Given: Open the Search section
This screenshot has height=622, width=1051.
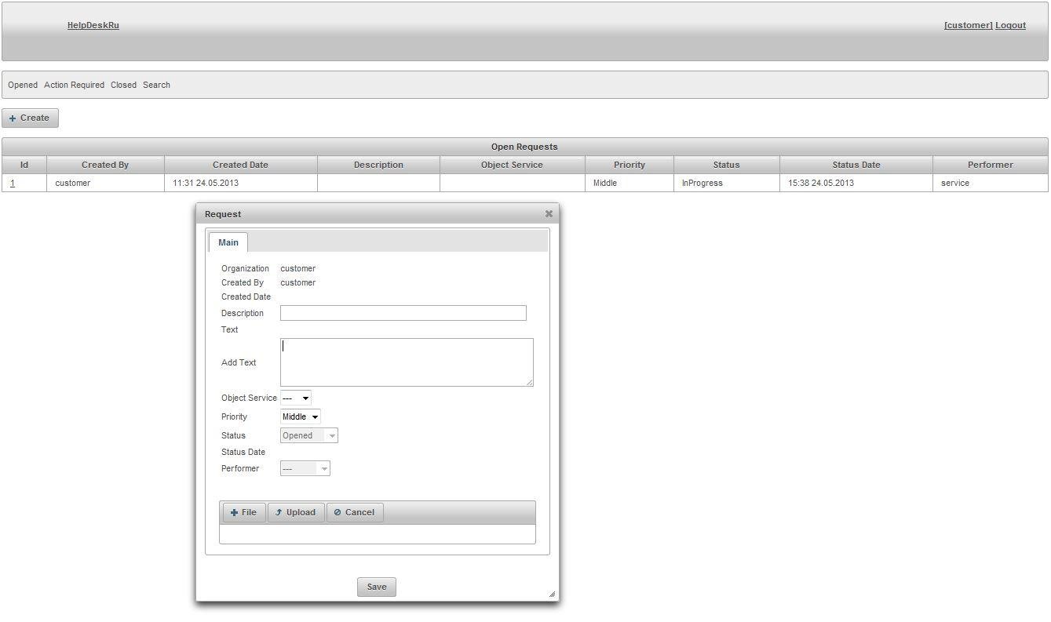Looking at the screenshot, I should (x=155, y=85).
